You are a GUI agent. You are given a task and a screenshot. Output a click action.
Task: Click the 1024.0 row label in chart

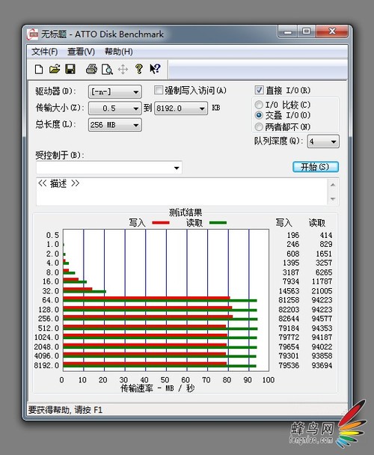point(46,338)
